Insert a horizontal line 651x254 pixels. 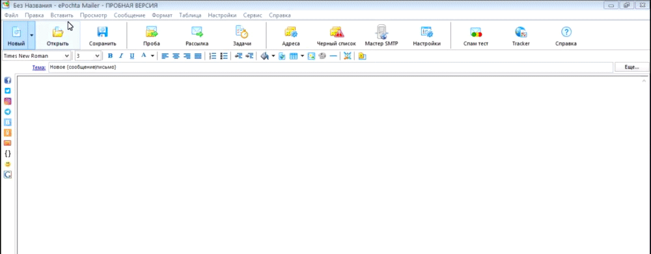[333, 55]
